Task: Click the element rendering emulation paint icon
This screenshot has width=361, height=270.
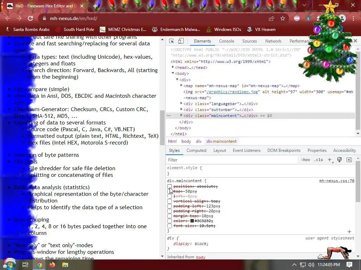Action: point(339,160)
